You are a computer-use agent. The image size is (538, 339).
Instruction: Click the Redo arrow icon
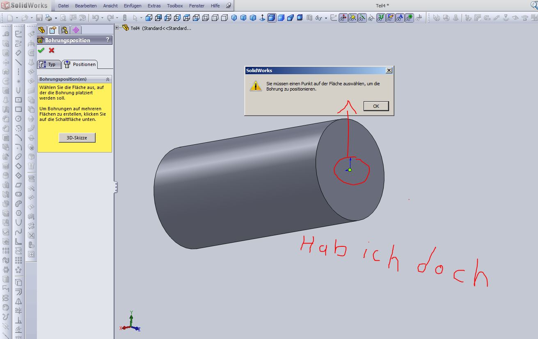coord(111,18)
